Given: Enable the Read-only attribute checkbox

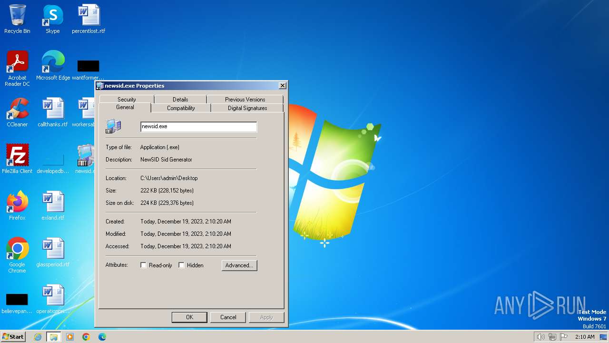Looking at the screenshot, I should [143, 265].
